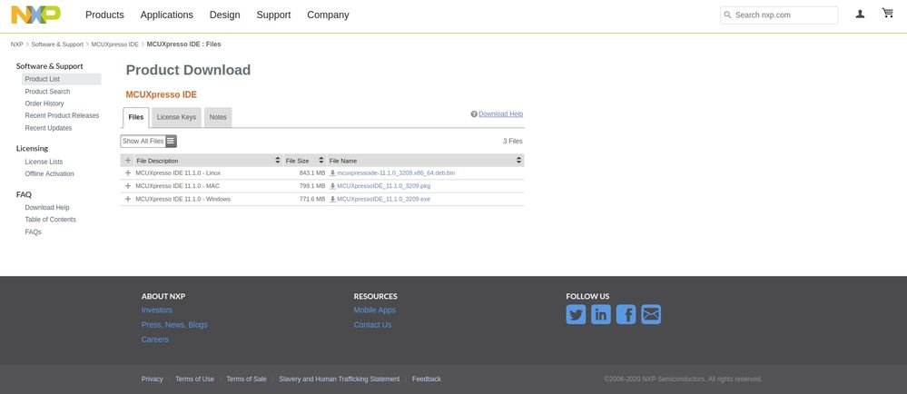Click the MCUXpresso IDE product heading
Screen dimensions: 907x394
tap(162, 95)
